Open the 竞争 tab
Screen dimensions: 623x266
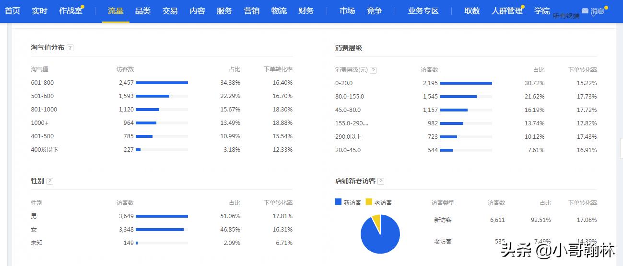pyautogui.click(x=375, y=11)
